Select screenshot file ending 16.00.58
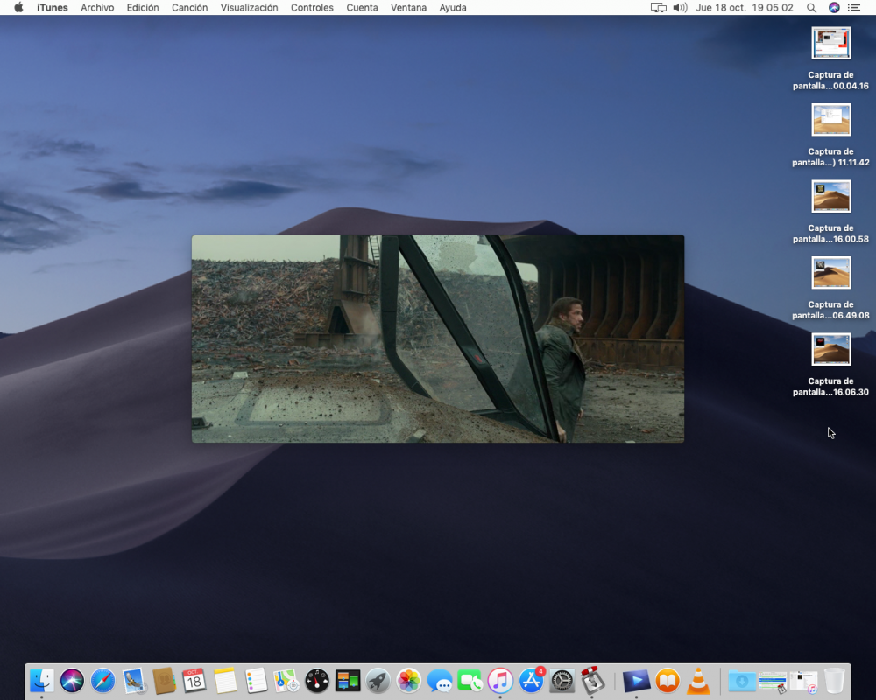 tap(830, 211)
